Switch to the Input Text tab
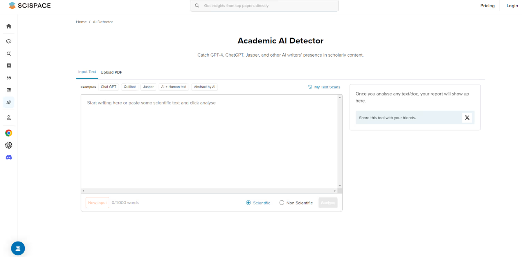Screen dimensions: 522x257 pyautogui.click(x=87, y=72)
